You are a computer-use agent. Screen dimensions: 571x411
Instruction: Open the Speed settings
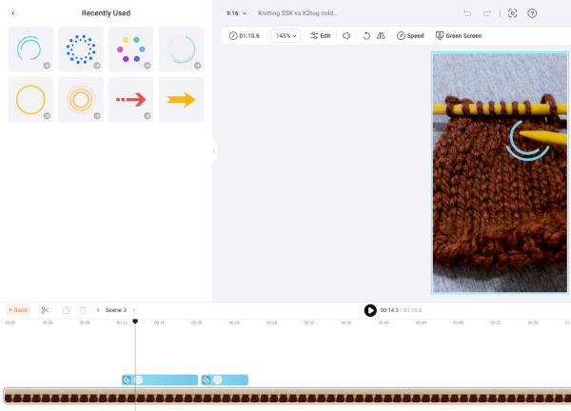point(410,35)
